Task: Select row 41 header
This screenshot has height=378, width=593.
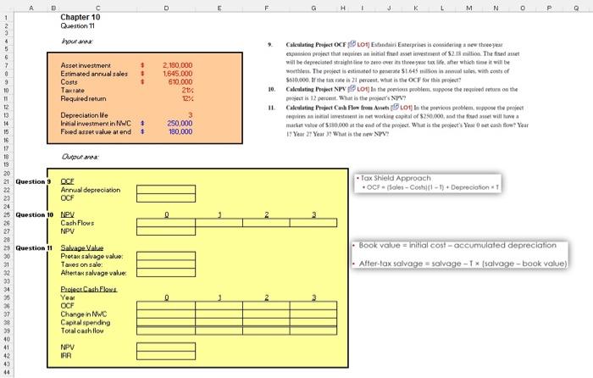Action: 6,347
